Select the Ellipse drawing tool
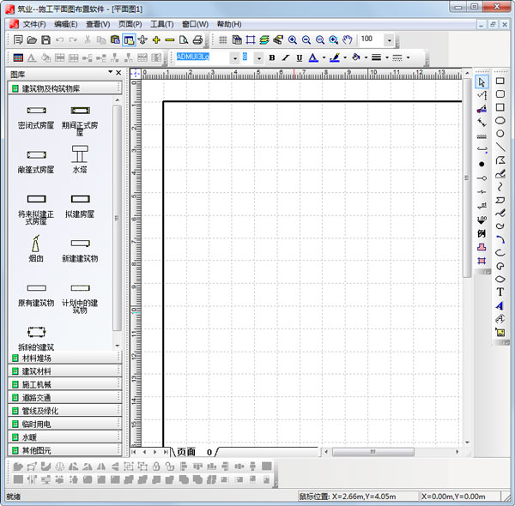Screen dimensions: 515x506 (500, 120)
